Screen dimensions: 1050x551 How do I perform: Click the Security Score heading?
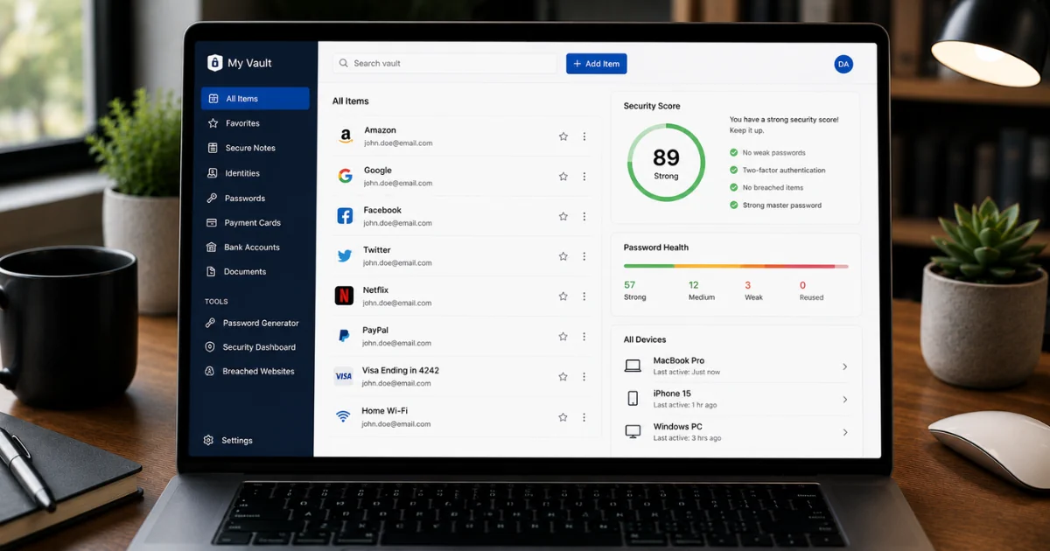pos(652,106)
